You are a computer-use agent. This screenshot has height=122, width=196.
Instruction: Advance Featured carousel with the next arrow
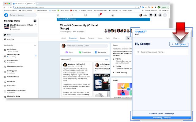coord(106,79)
